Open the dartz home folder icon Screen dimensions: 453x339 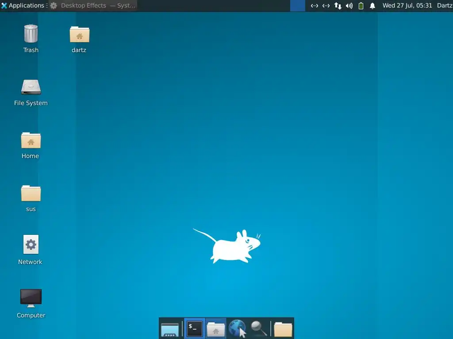80,34
